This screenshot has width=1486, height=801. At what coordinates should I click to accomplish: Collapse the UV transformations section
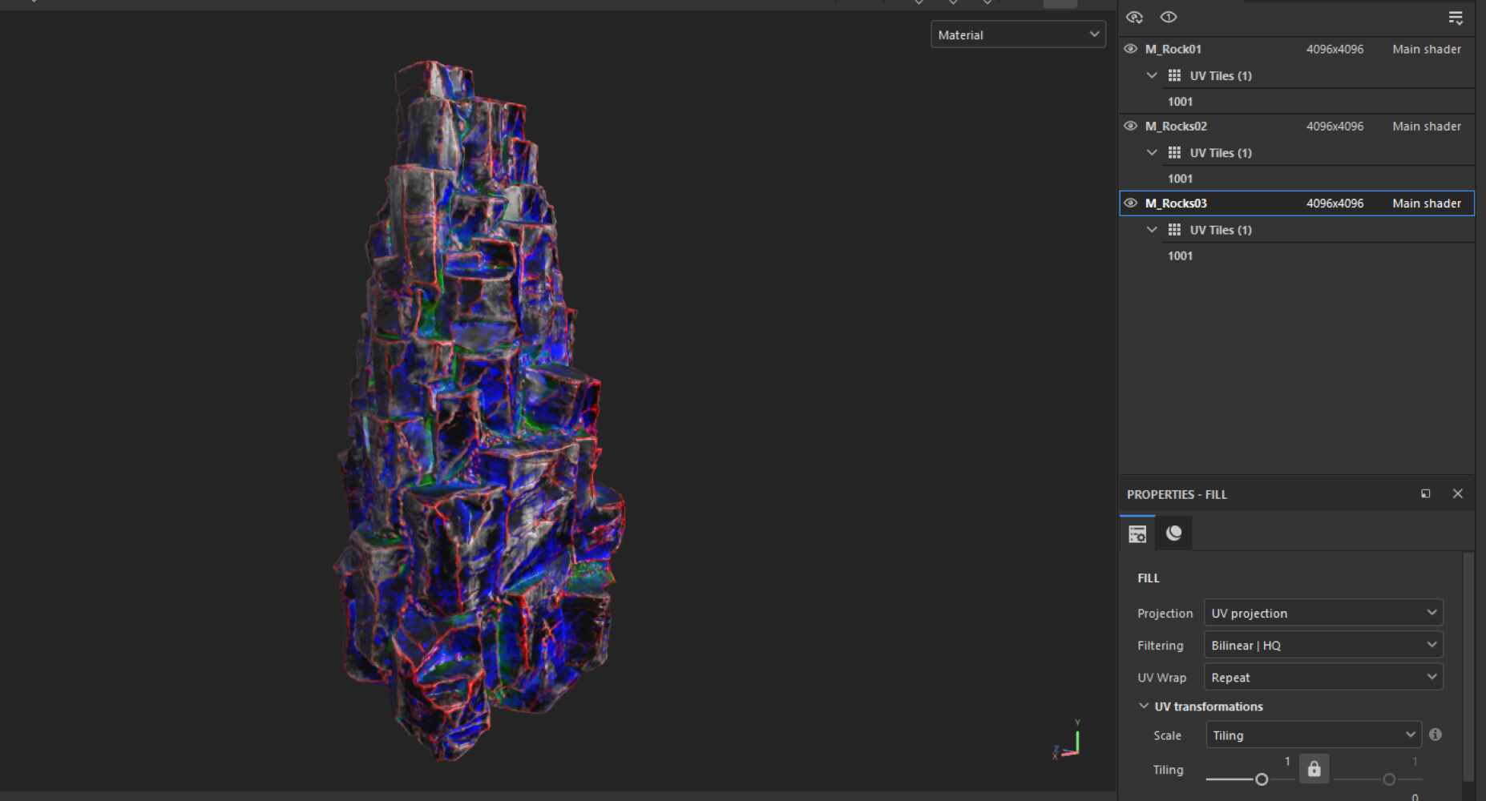(1143, 706)
